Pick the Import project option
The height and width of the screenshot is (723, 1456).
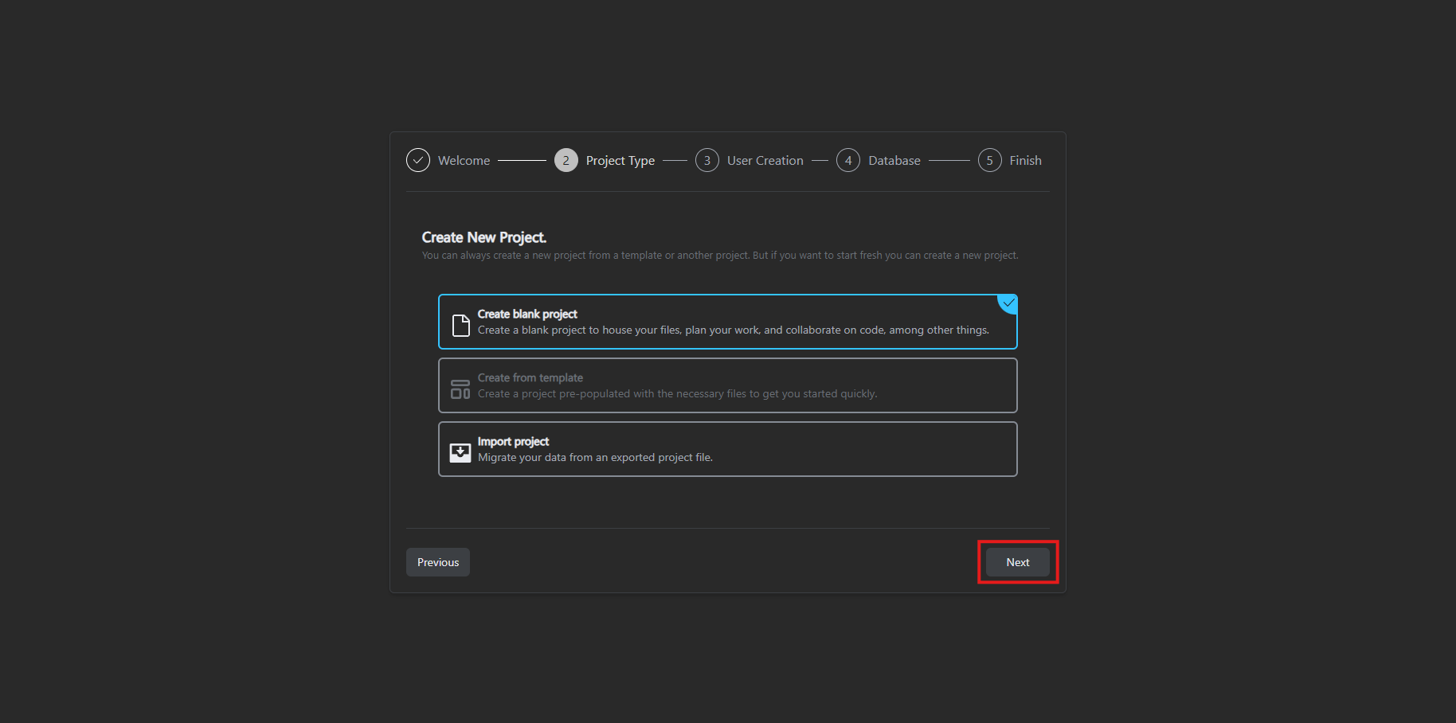click(x=727, y=449)
